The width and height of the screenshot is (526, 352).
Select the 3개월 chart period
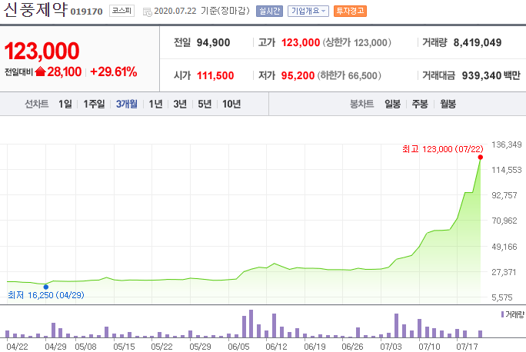point(126,104)
